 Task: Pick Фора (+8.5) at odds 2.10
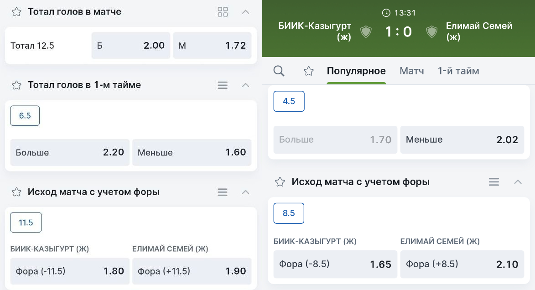click(462, 264)
